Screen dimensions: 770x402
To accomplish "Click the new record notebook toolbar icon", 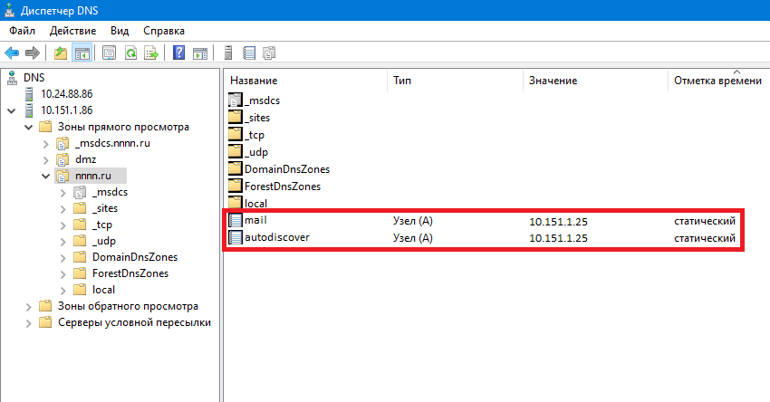I will (249, 53).
